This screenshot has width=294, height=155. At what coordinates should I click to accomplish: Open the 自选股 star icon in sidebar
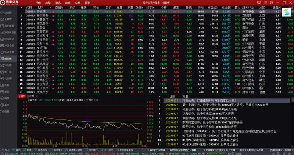coord(2,13)
